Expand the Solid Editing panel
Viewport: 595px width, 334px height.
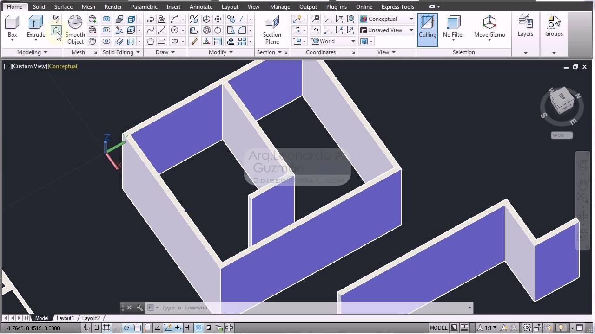(x=121, y=52)
